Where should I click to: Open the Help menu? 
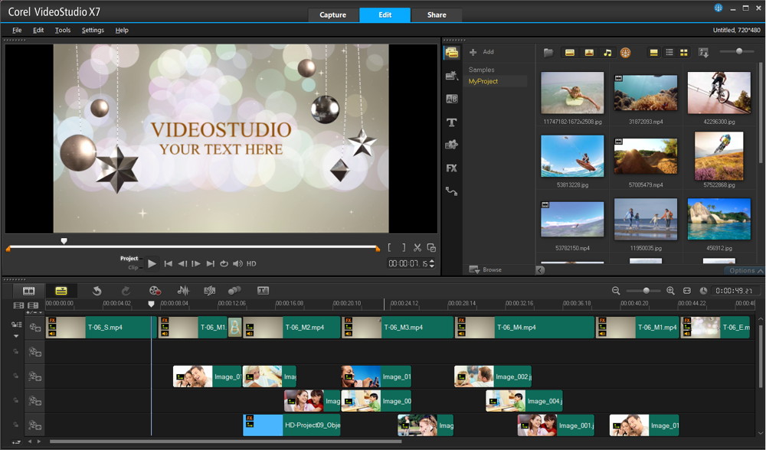[122, 31]
